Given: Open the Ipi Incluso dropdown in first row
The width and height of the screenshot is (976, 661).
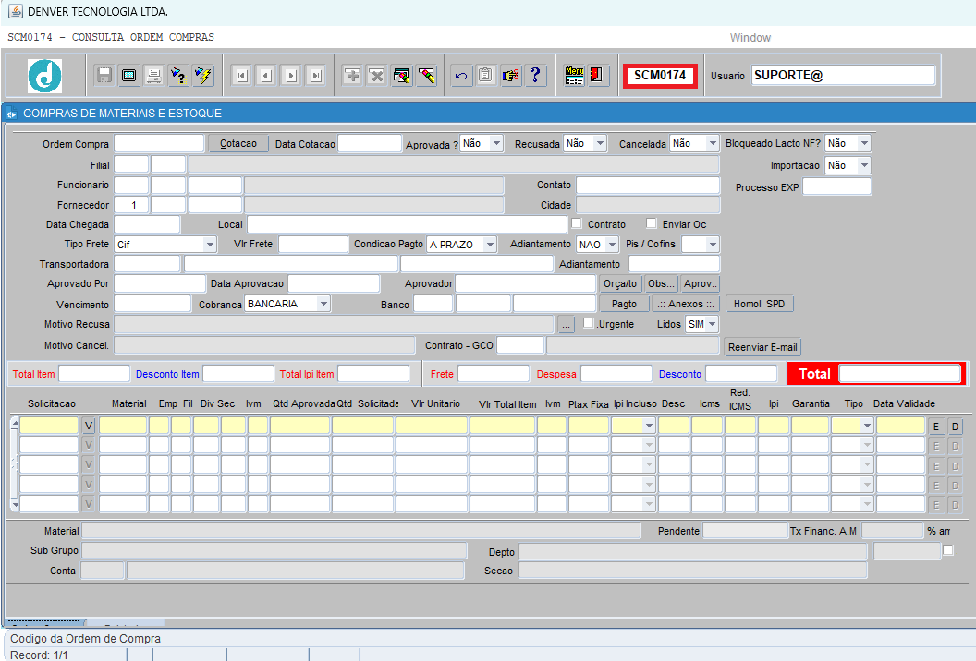Looking at the screenshot, I should pyautogui.click(x=649, y=426).
